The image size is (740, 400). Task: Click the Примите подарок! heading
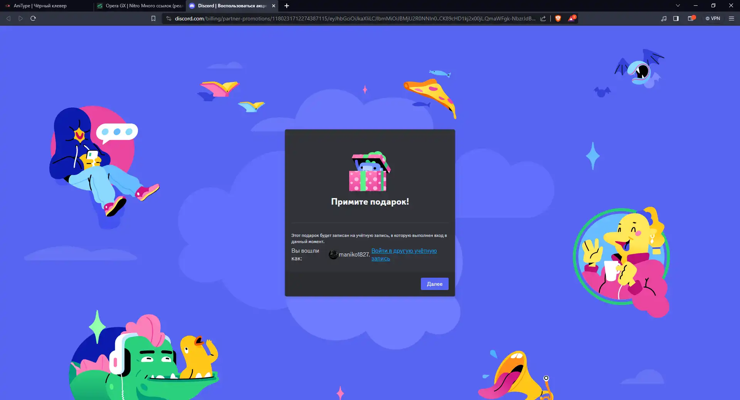click(x=370, y=202)
